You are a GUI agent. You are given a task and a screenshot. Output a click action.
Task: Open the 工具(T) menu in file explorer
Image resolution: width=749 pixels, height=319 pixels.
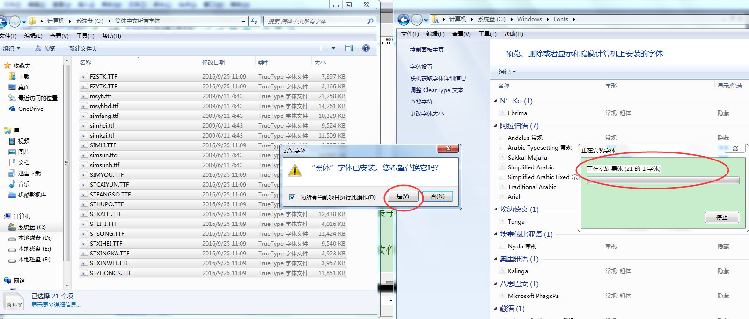point(85,36)
